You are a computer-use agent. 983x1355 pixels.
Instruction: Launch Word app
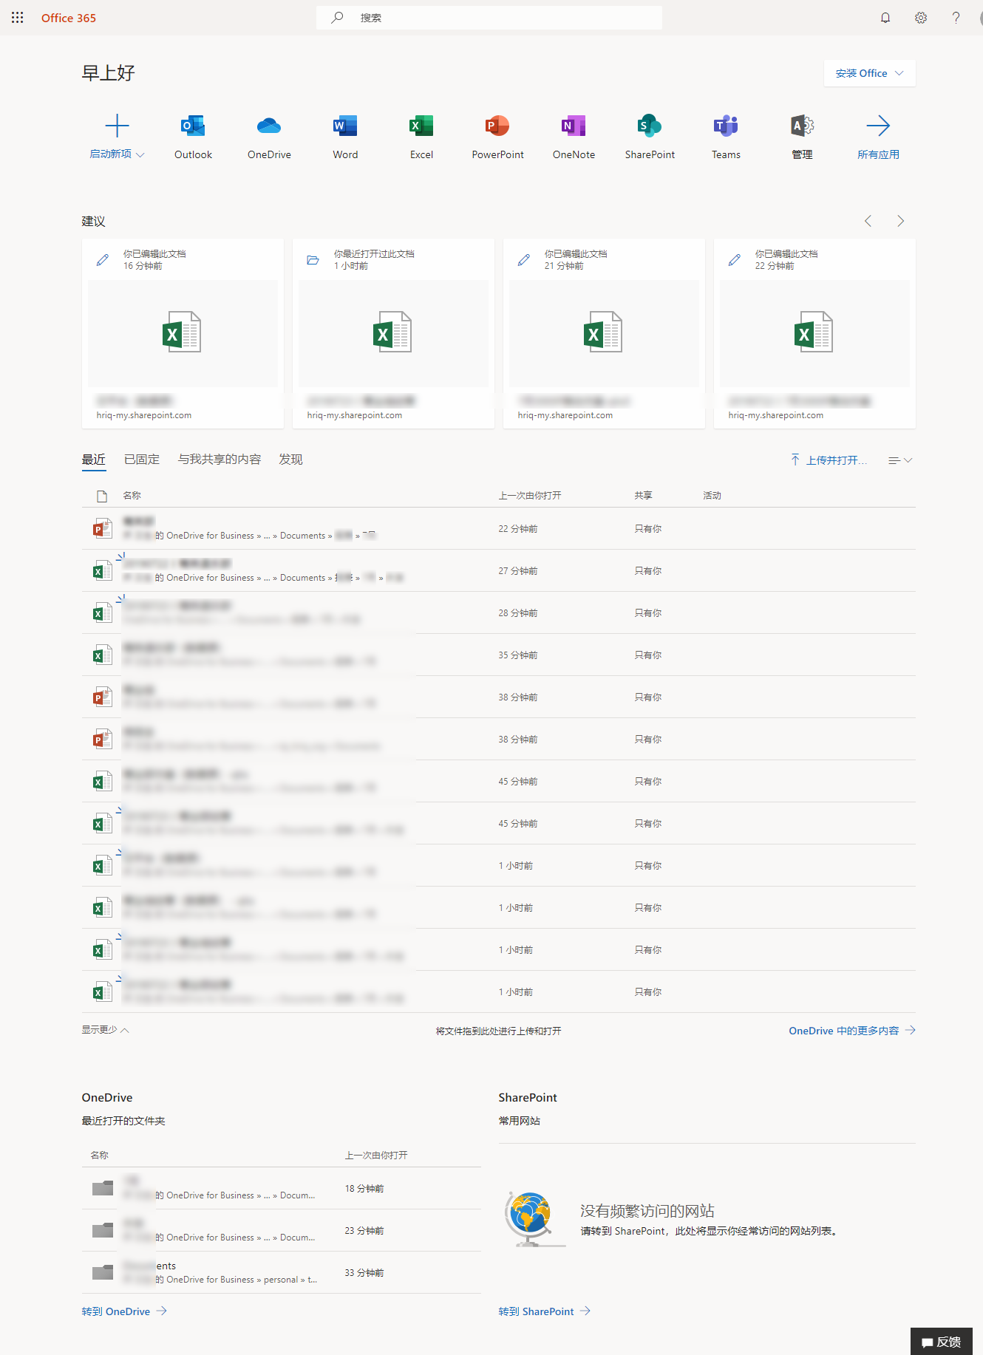[345, 137]
